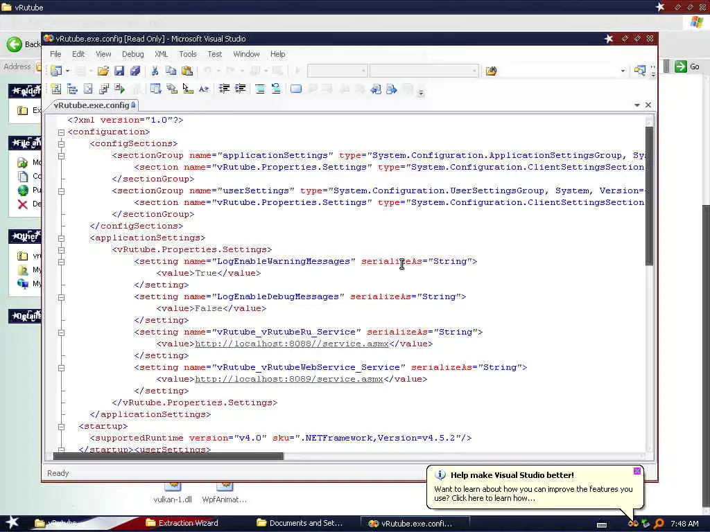This screenshot has height=532, width=710.
Task: Click the Display Word Completion icon
Action: coord(204,89)
